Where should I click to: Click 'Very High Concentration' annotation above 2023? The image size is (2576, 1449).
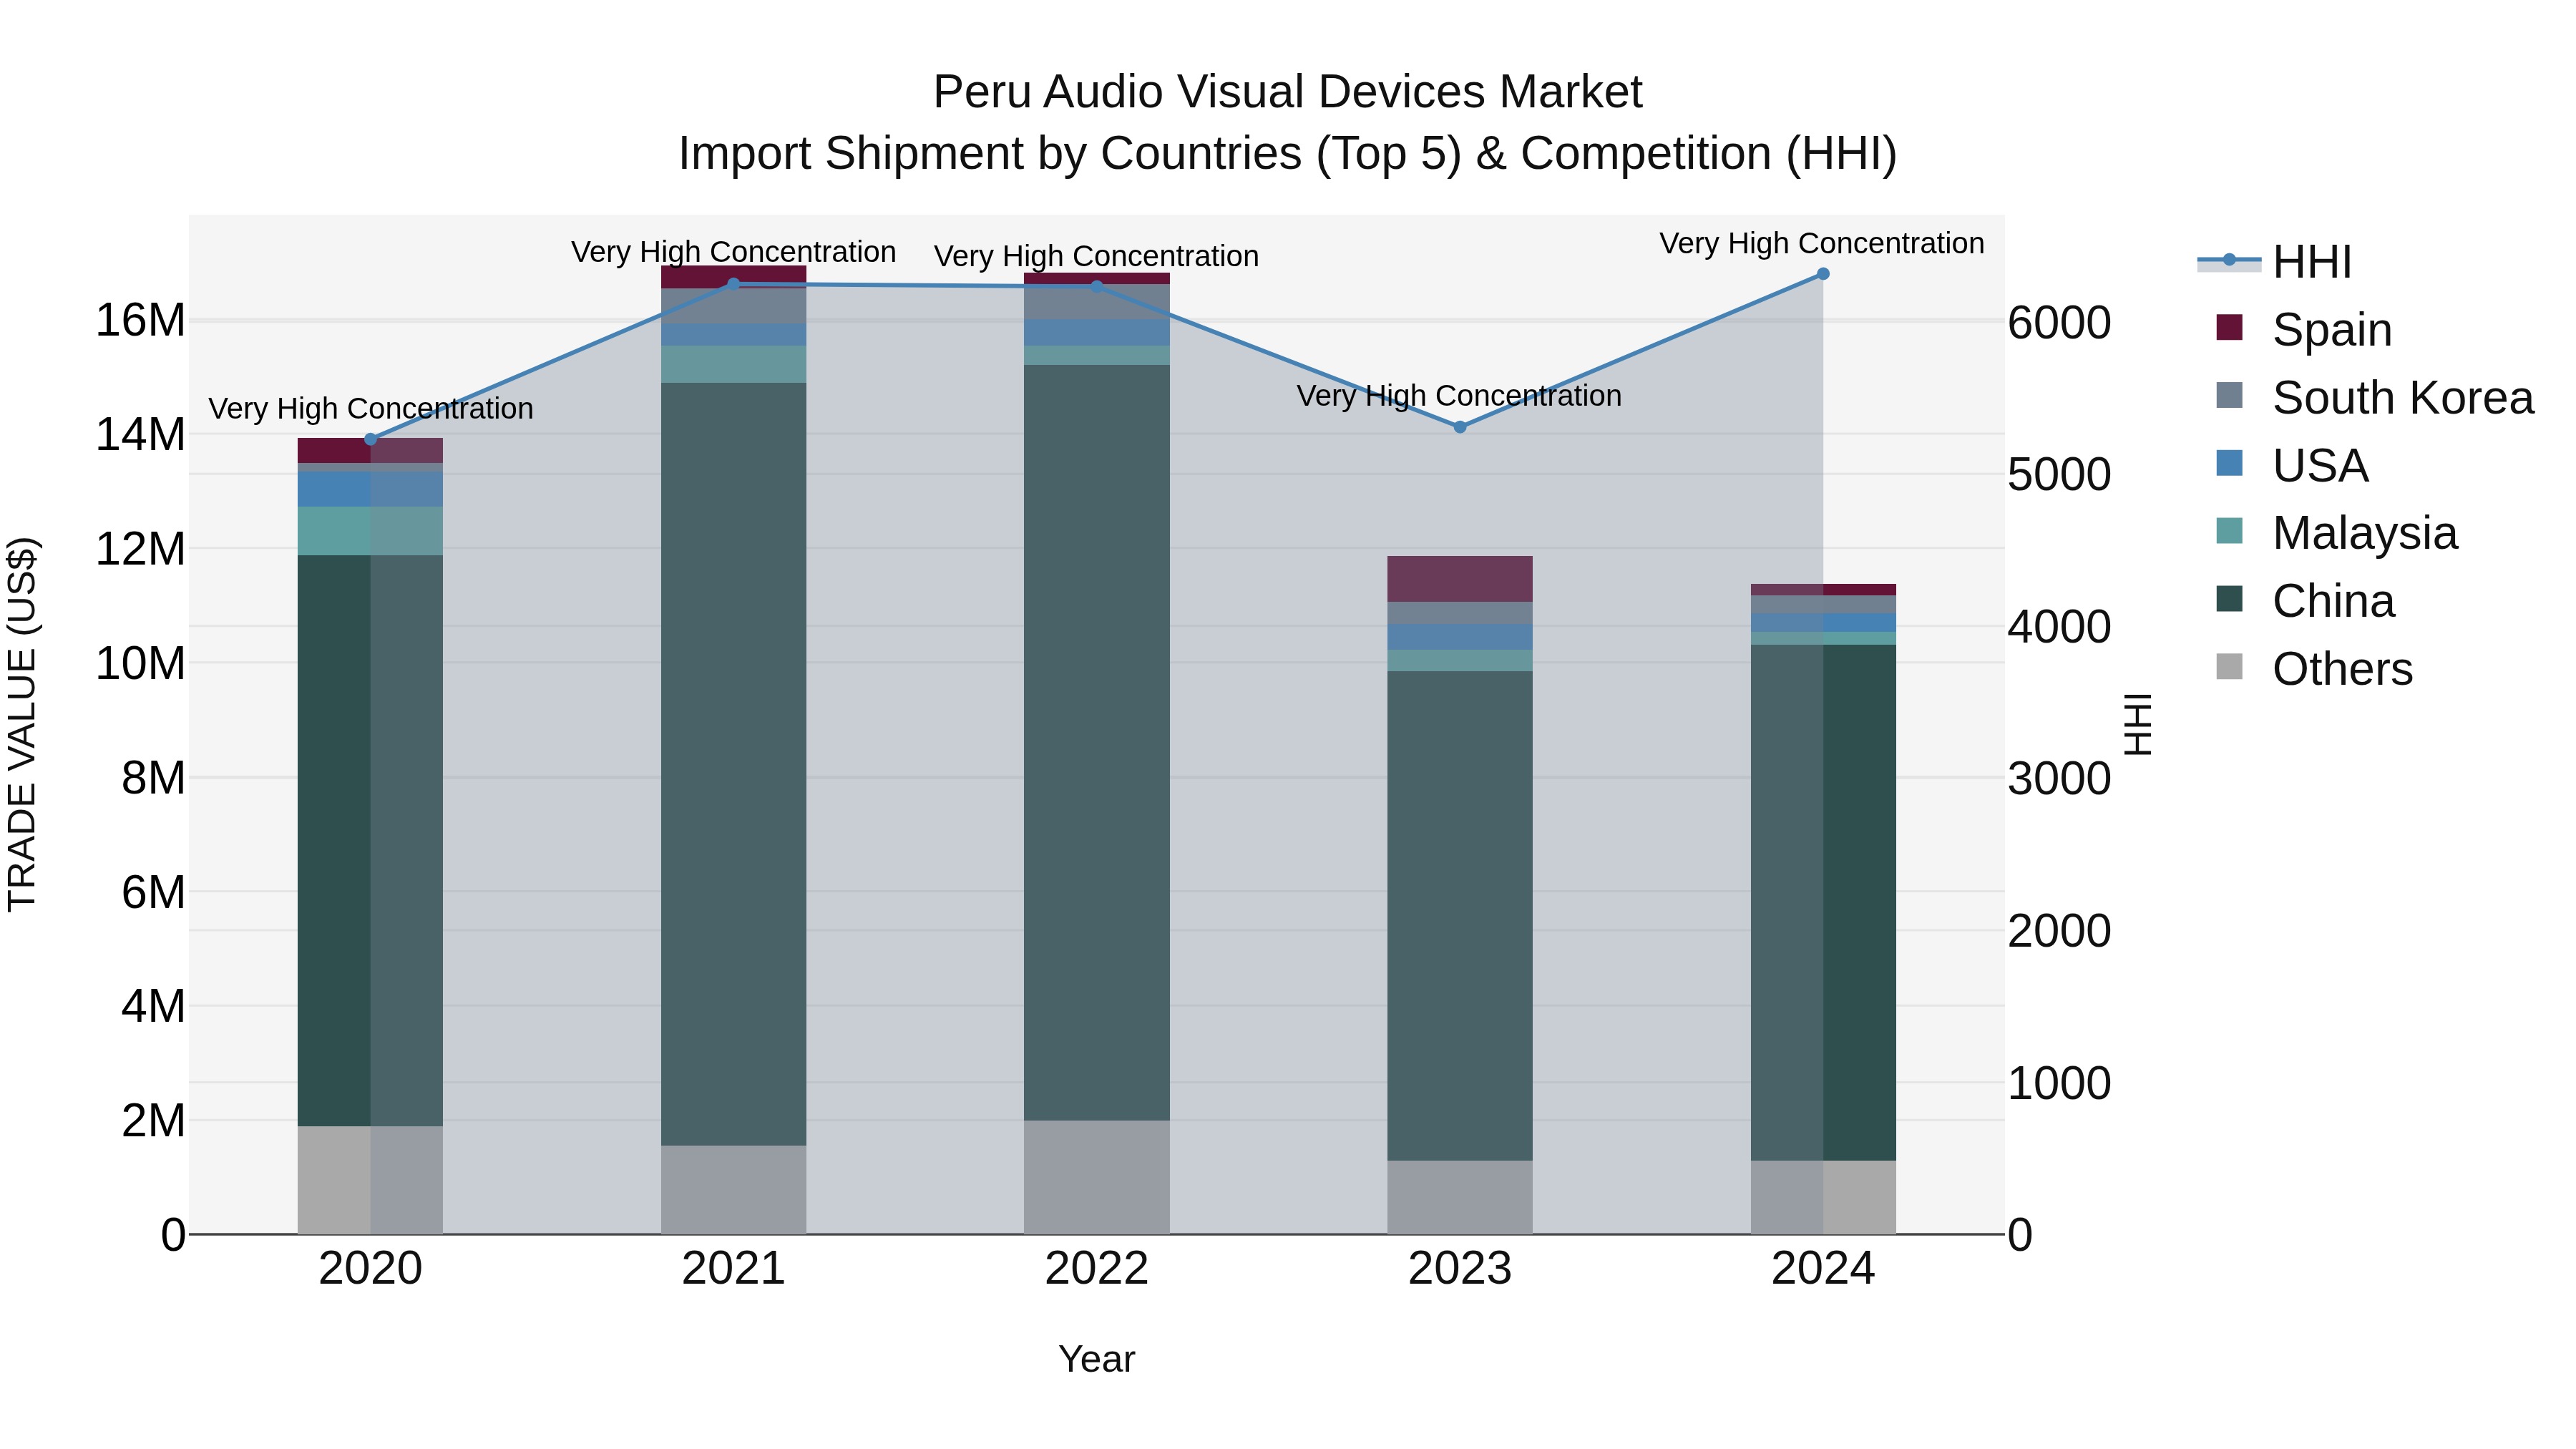1459,396
